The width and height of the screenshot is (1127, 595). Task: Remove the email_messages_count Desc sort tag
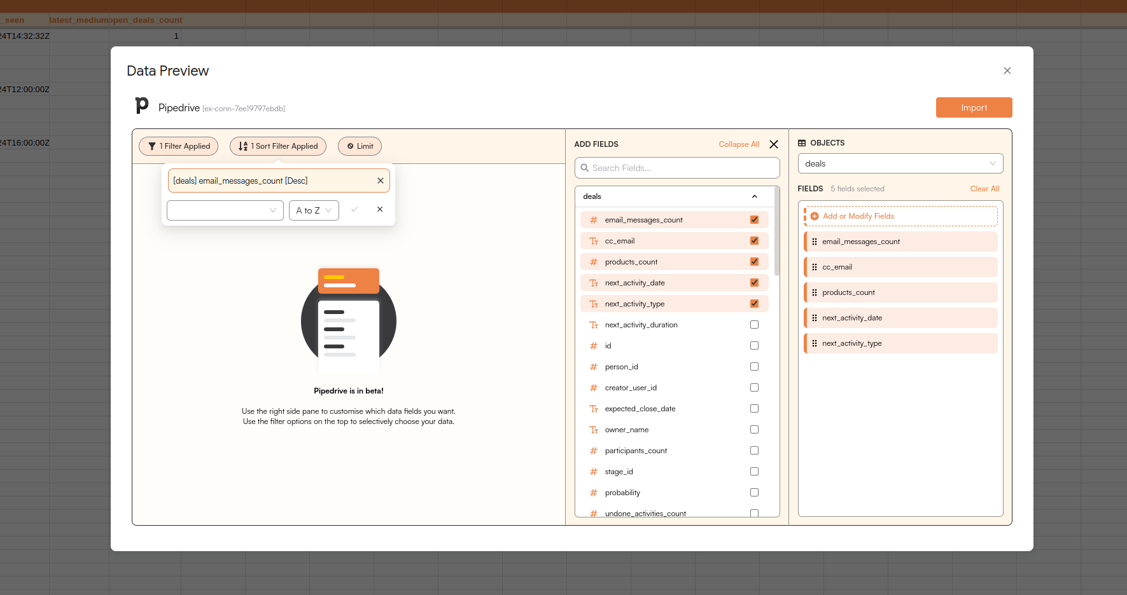380,181
